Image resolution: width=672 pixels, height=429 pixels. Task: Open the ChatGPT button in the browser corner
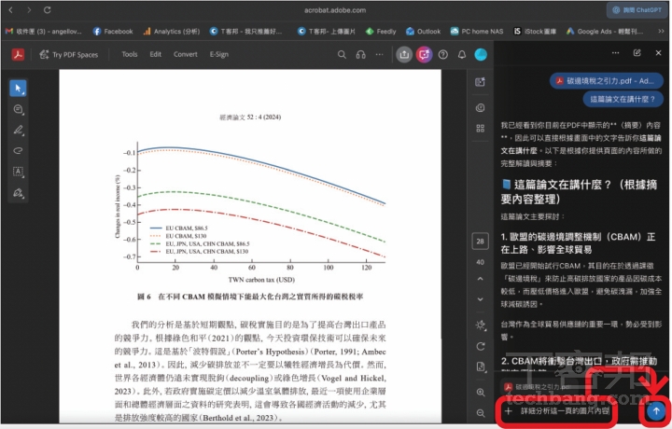click(637, 10)
